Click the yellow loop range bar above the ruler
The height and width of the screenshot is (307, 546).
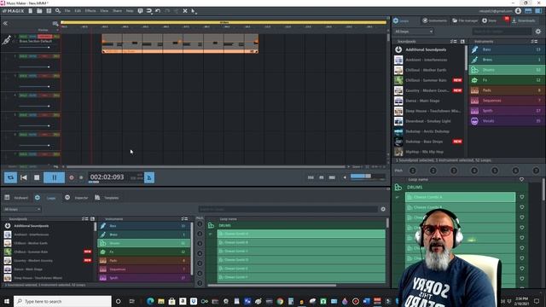224,23
